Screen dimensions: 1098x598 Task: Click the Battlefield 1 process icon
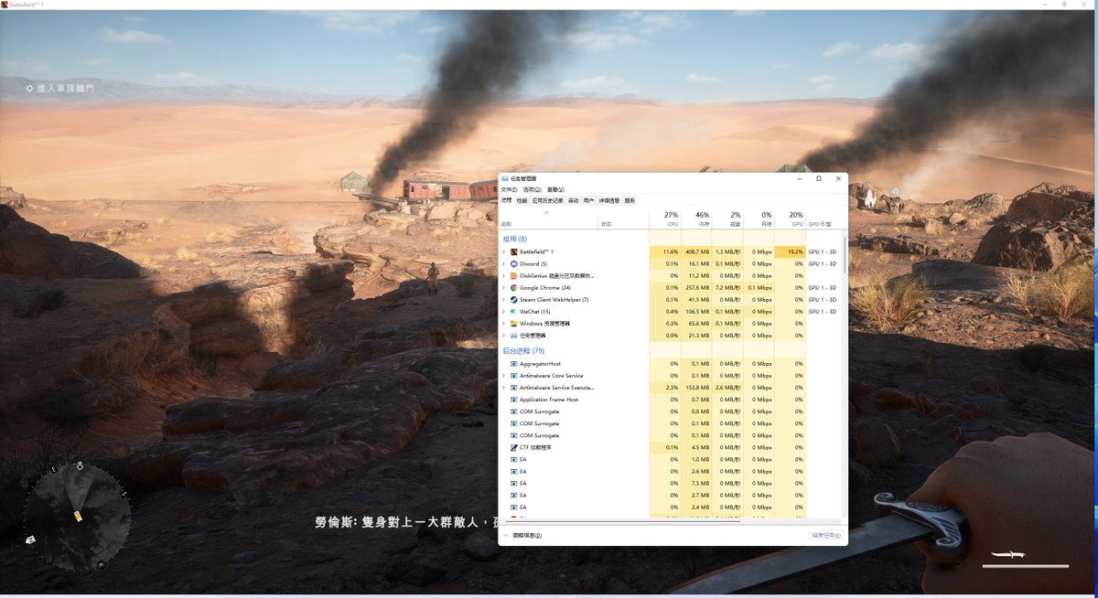click(x=514, y=251)
